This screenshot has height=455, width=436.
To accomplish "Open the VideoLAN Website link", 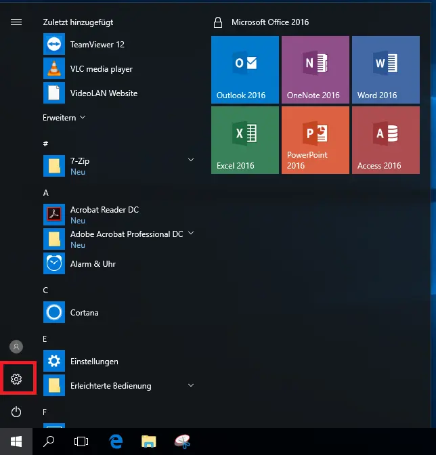I will coord(104,93).
